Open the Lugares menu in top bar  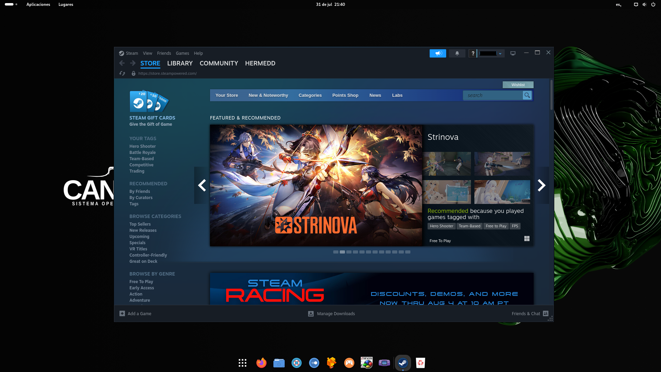pos(66,4)
